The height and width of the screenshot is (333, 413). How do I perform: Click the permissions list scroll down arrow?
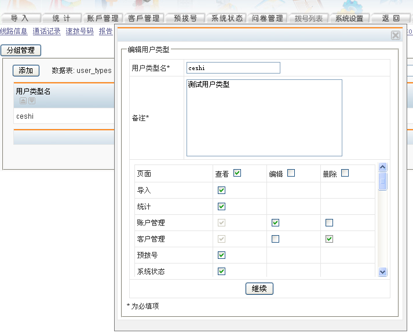click(382, 271)
